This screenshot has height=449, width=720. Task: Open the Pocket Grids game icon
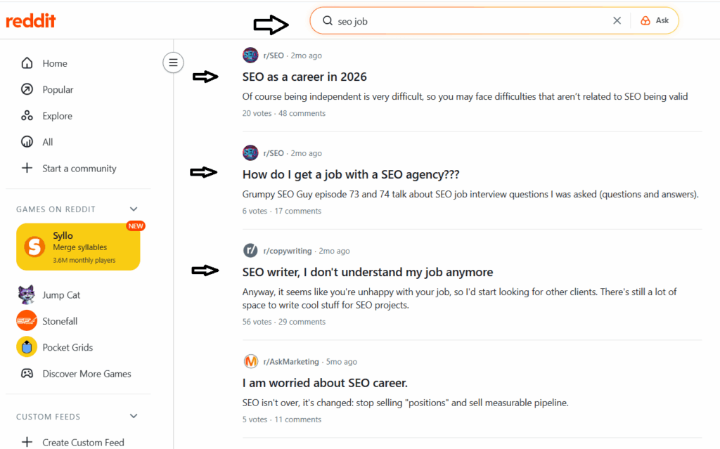pos(26,346)
